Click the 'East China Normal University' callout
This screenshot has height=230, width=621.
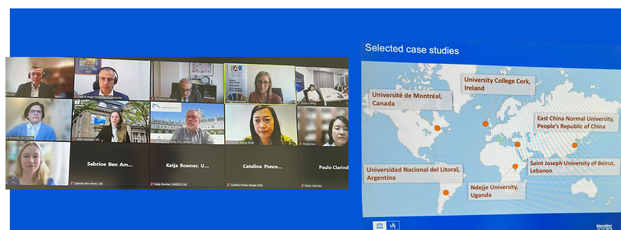point(577,122)
